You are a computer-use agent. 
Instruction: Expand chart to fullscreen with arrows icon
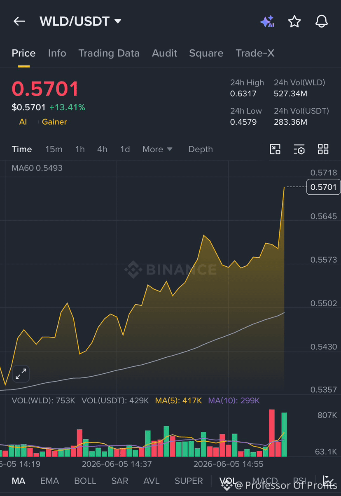(21, 374)
